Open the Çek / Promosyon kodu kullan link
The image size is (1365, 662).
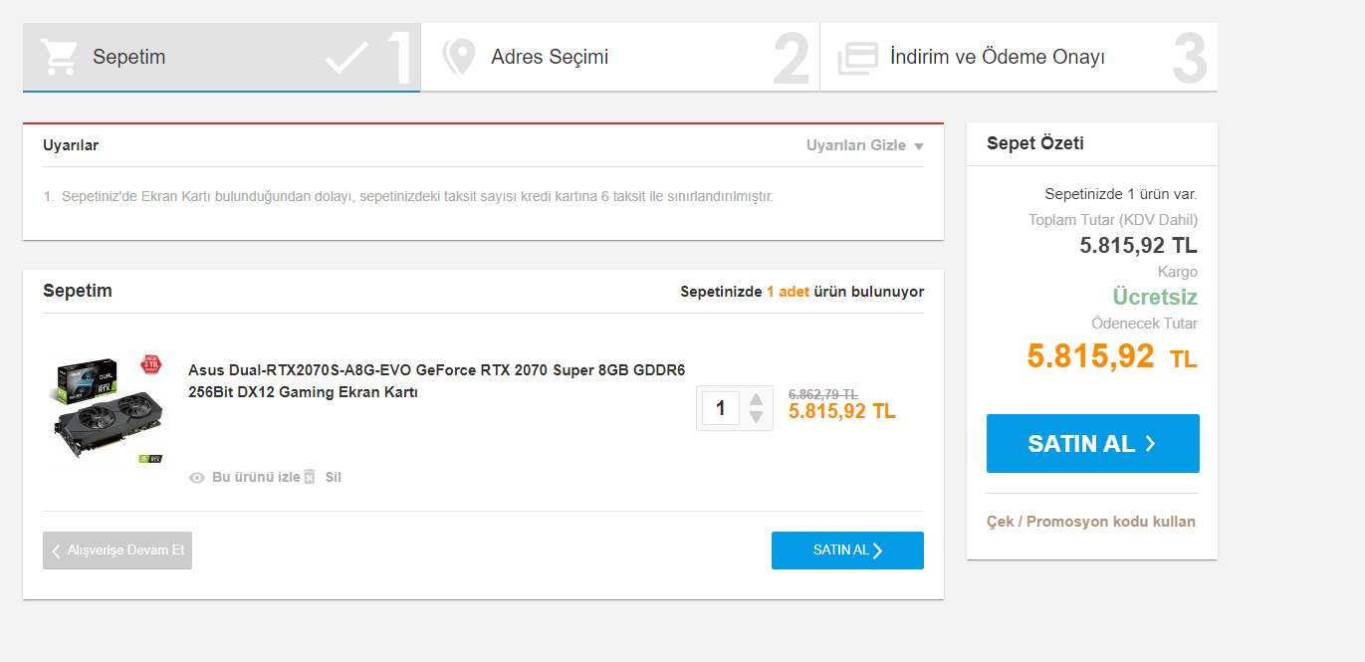[1090, 522]
